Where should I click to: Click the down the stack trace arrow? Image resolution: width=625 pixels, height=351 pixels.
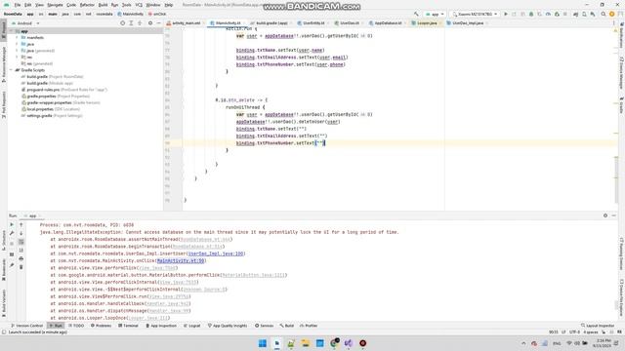[21, 233]
